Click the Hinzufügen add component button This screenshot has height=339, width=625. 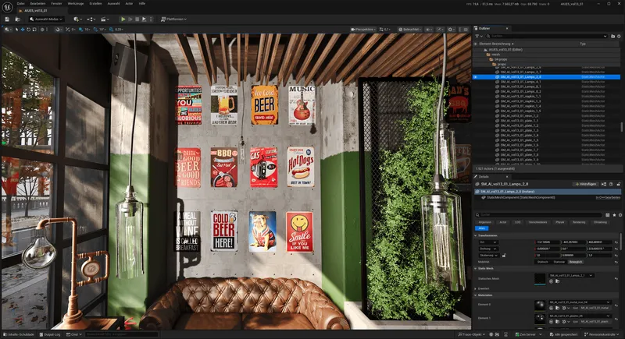[586, 185]
